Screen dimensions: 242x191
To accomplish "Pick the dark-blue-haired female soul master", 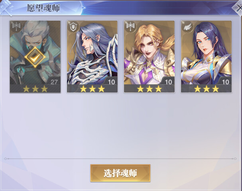I will coord(207,57).
